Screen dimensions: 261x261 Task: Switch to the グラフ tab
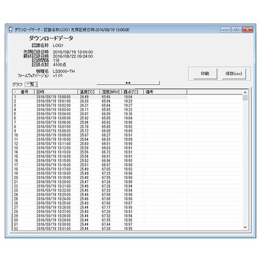pyautogui.click(x=17, y=85)
